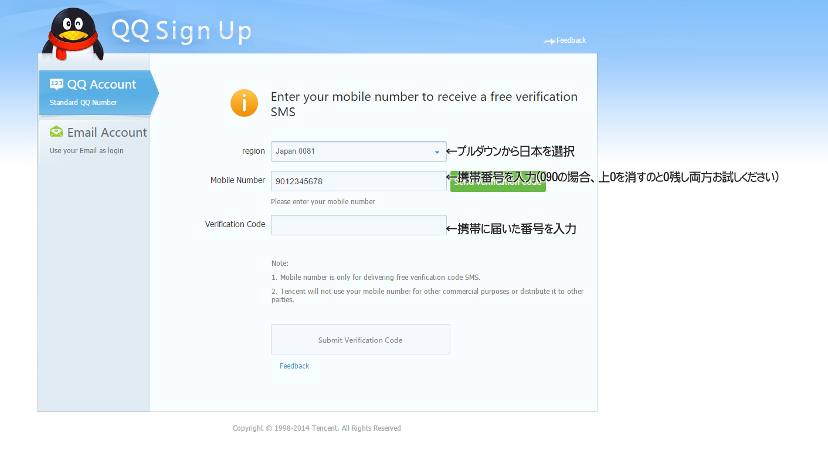Screen dimensions: 828x453
Task: Click the Mobile Number input field
Action: tap(359, 181)
